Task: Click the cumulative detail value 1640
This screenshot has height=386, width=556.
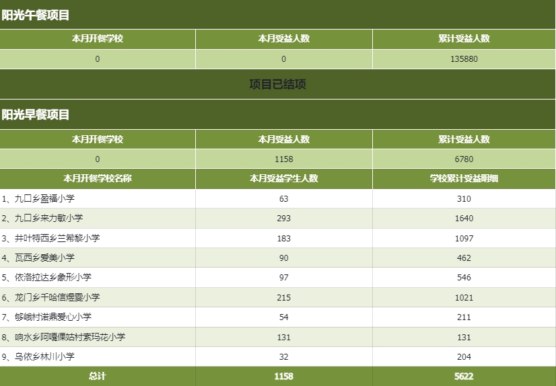Action: point(464,218)
